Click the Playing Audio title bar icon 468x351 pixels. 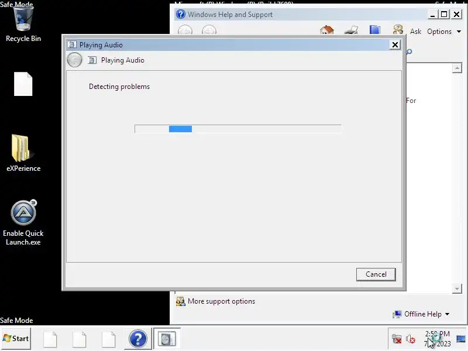coord(72,45)
